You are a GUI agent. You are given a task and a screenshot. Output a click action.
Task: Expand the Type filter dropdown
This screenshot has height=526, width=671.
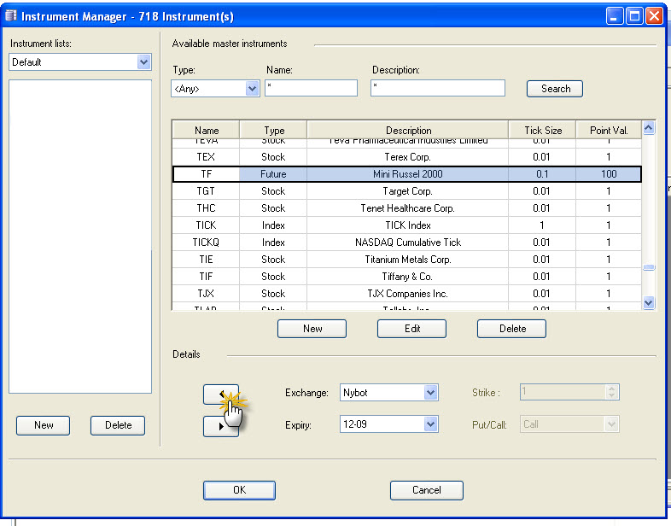[x=252, y=88]
